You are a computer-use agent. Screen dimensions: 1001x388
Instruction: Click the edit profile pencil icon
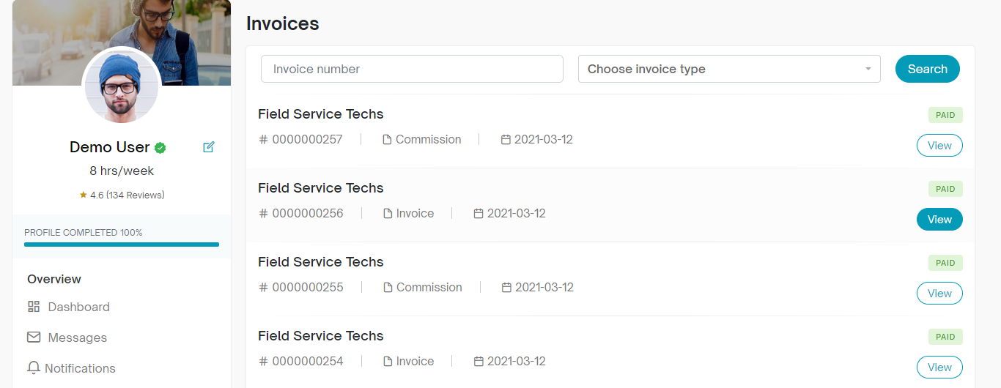pos(209,147)
